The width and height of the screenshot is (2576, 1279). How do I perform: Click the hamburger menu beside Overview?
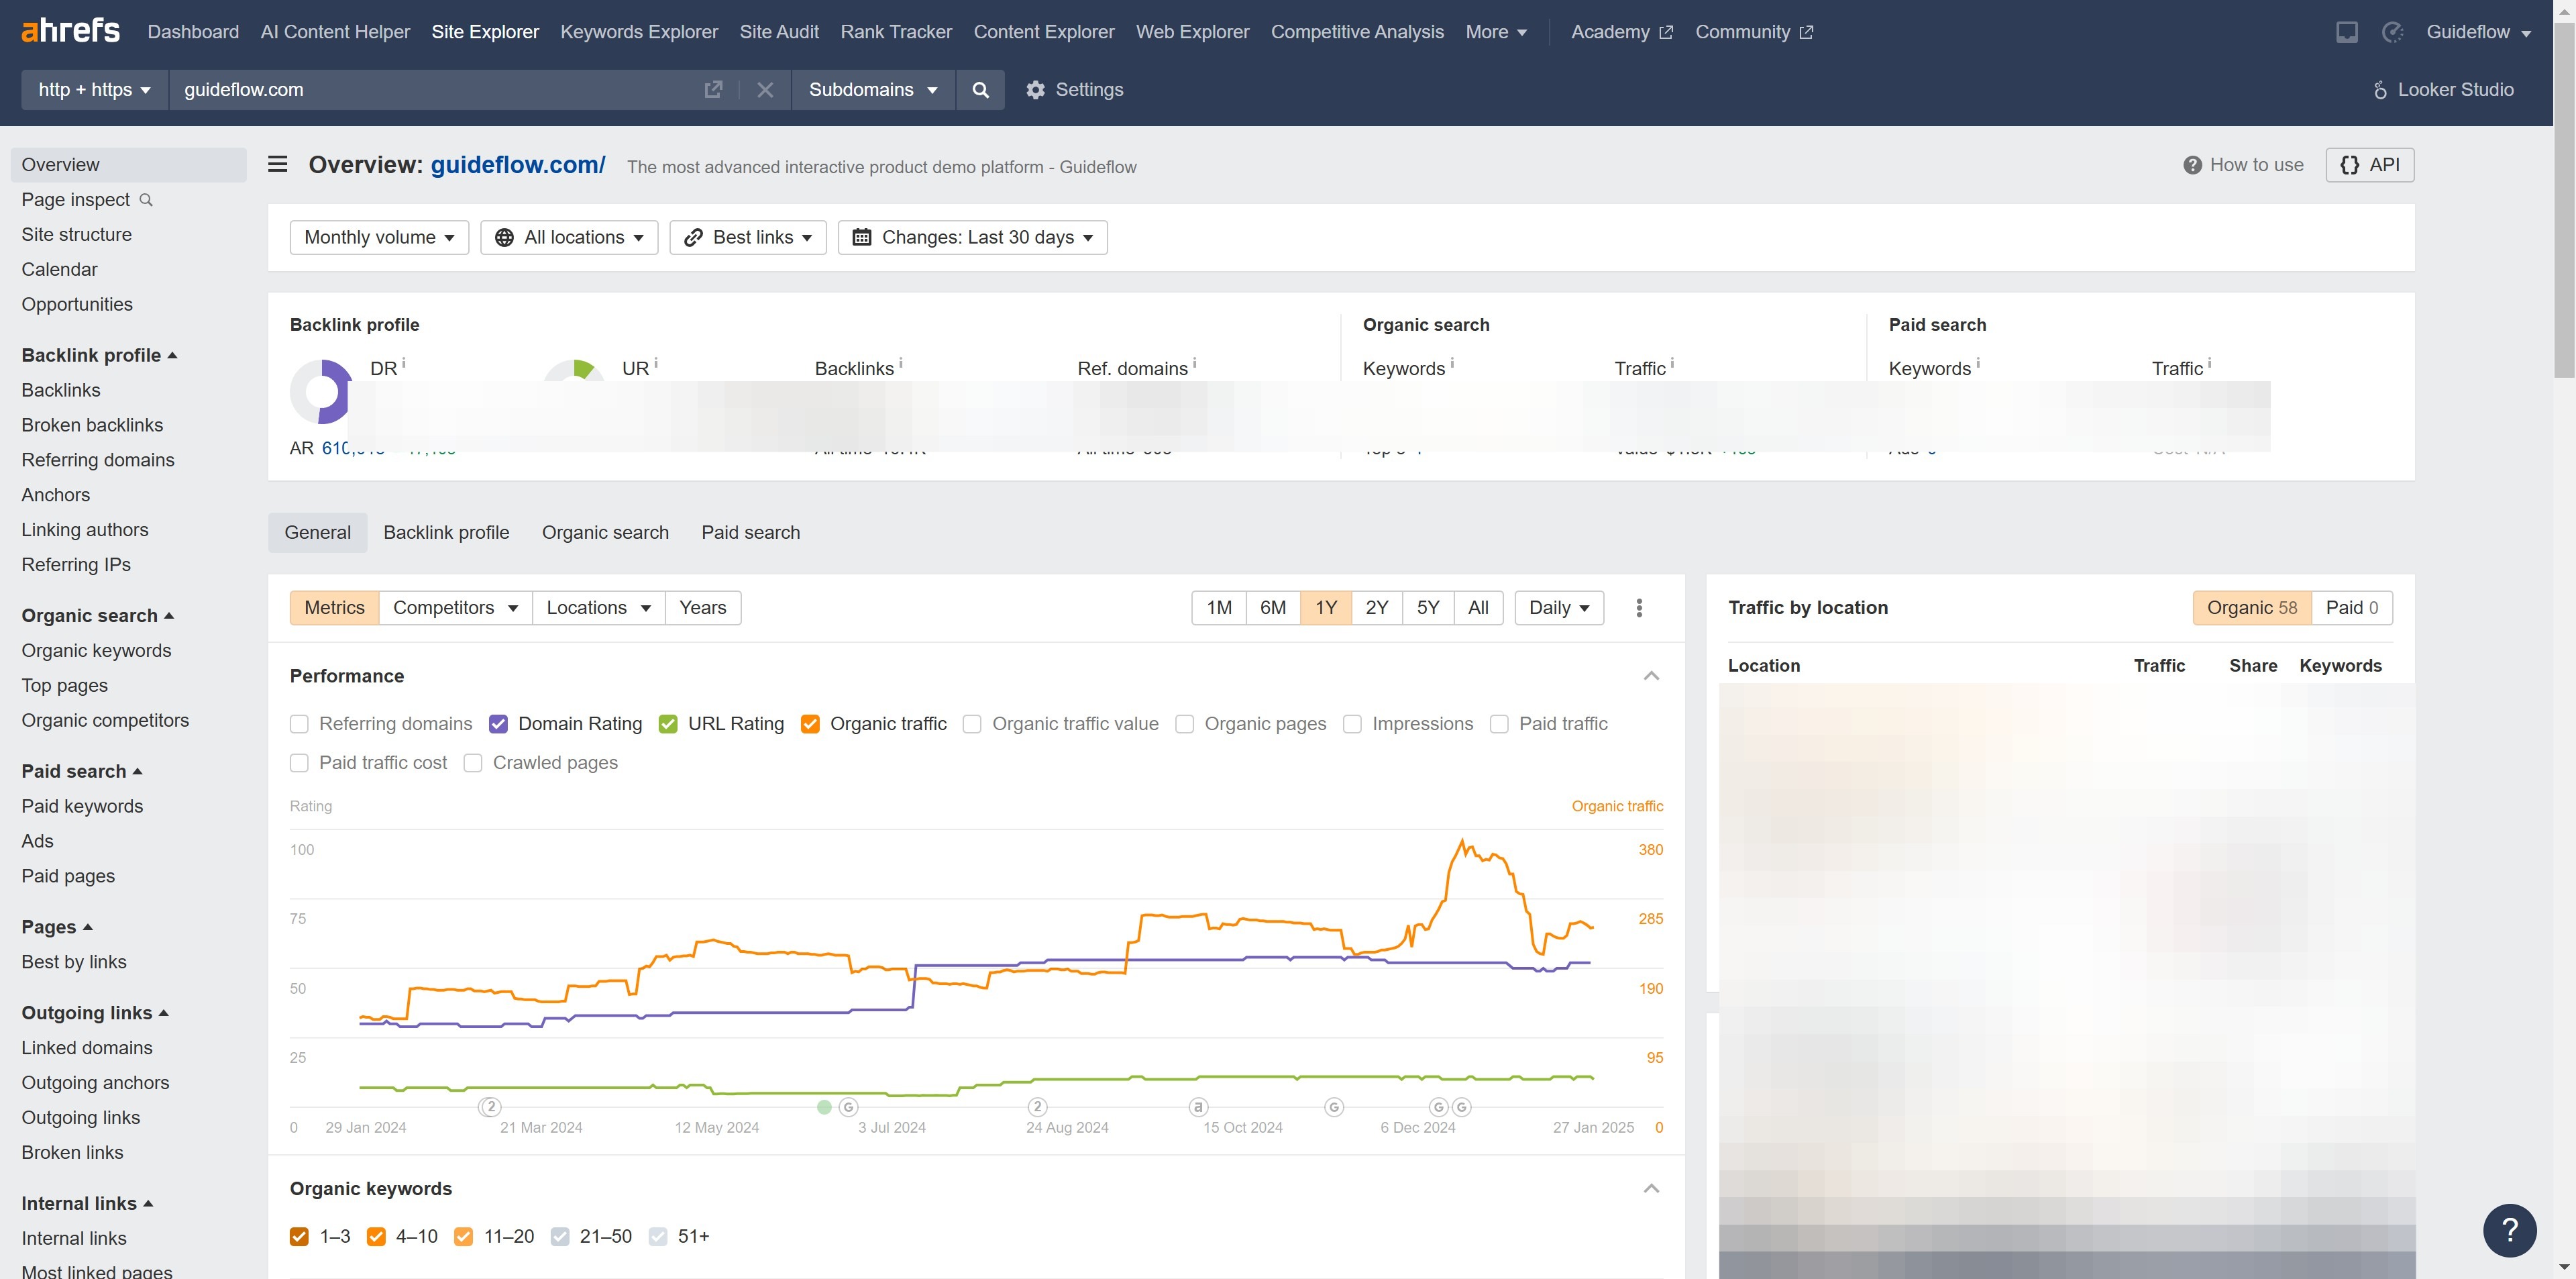click(278, 165)
